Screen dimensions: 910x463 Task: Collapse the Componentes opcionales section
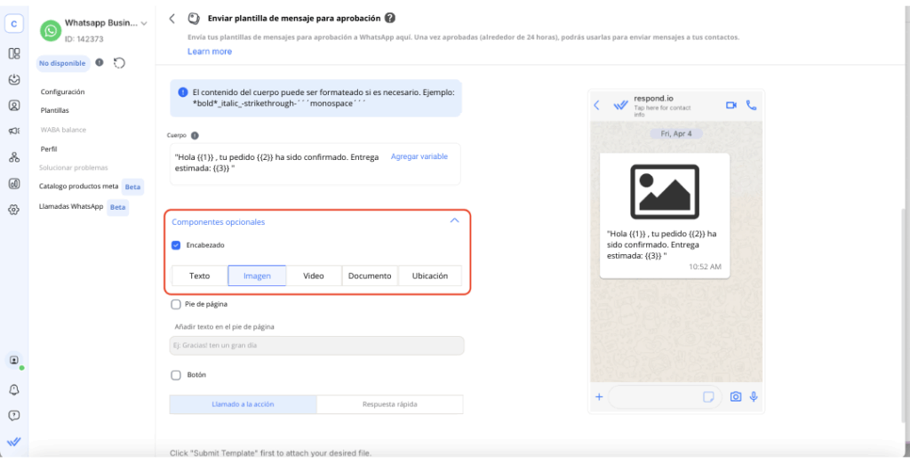click(x=454, y=221)
